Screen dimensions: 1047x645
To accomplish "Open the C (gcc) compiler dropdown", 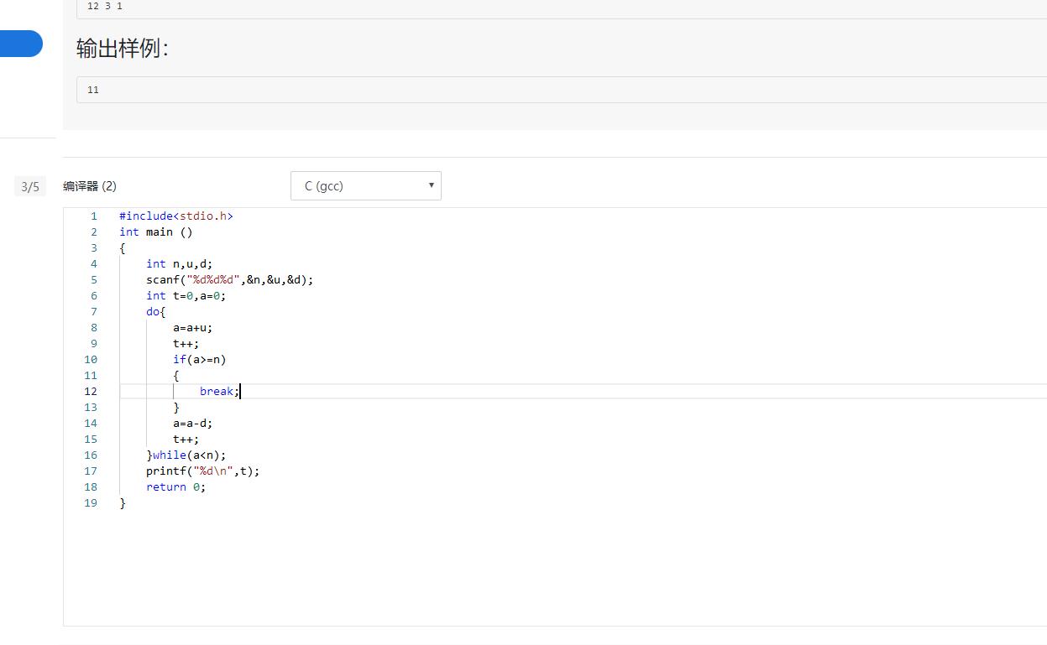I will point(365,186).
